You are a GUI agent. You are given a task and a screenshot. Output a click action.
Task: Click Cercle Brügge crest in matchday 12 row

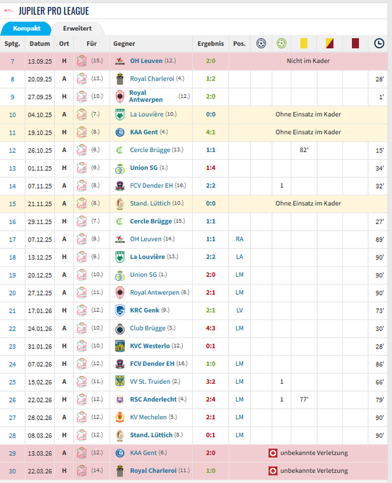point(120,150)
